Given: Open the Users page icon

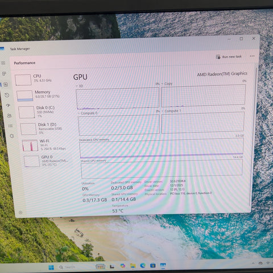Looking at the screenshot, I should click(9, 115).
